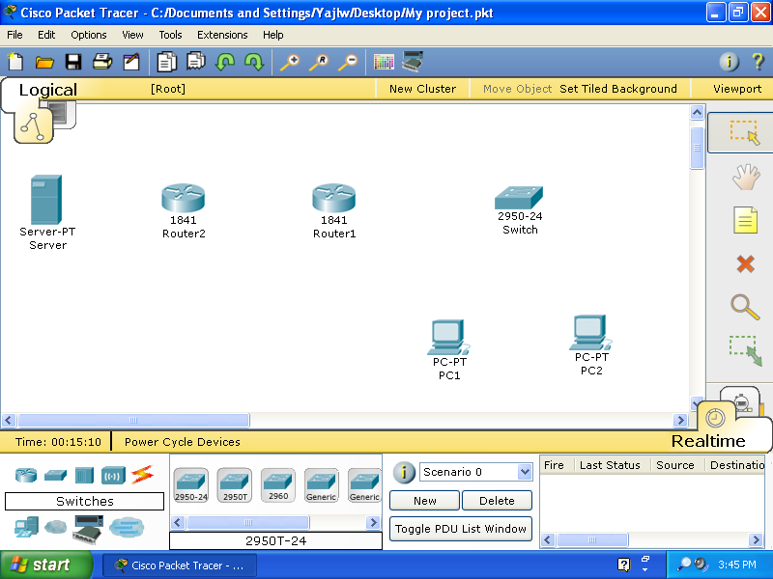Click the New file icon

click(x=15, y=62)
